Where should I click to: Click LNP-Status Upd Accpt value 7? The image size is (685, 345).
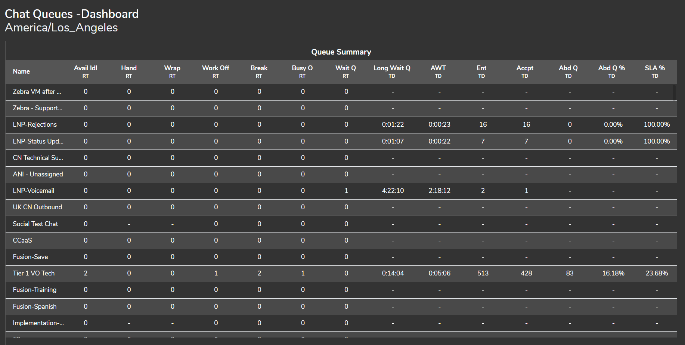click(x=526, y=141)
